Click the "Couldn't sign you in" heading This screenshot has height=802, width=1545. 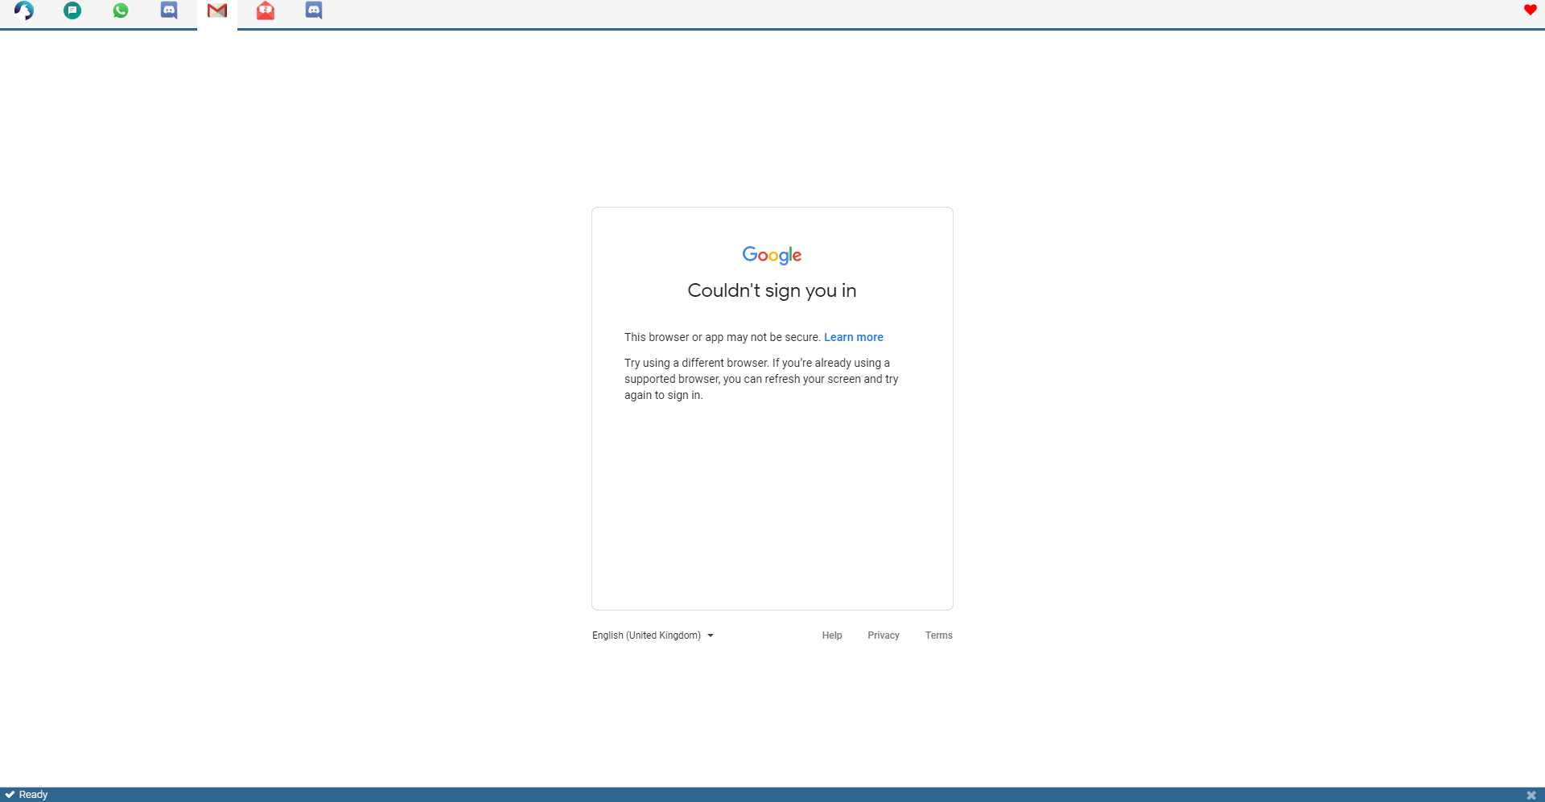pos(772,290)
